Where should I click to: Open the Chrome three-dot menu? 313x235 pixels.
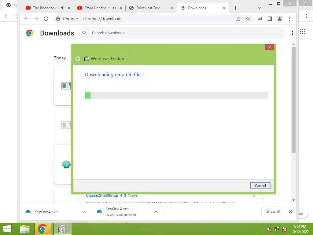point(290,19)
